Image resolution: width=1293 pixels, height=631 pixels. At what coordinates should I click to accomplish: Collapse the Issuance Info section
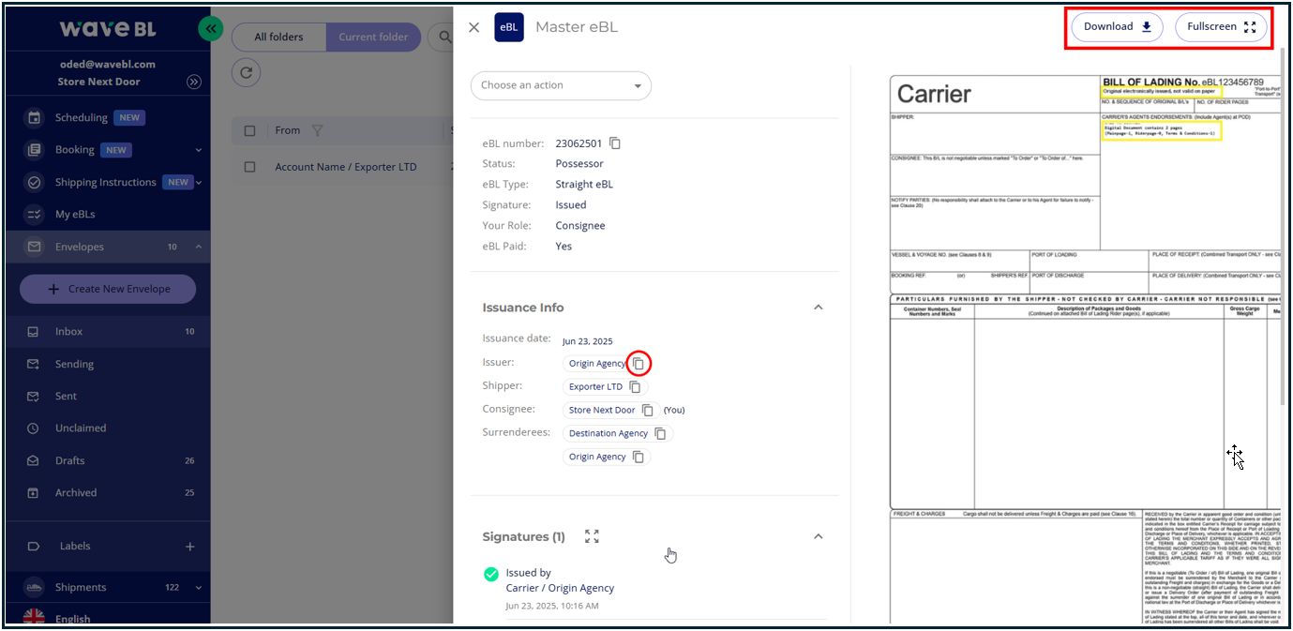point(818,308)
